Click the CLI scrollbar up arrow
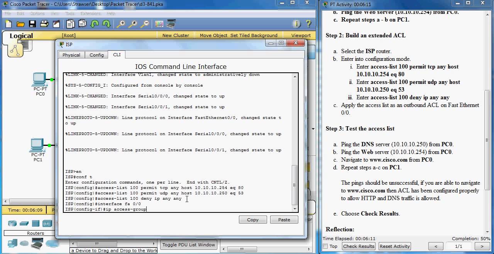494x254 pixels. pyautogui.click(x=295, y=77)
